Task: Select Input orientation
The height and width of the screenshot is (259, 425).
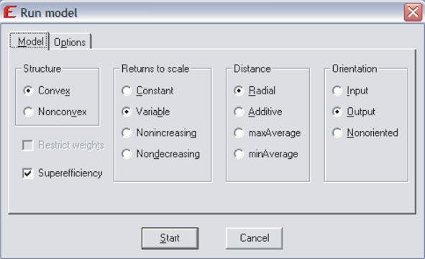Action: tap(337, 91)
